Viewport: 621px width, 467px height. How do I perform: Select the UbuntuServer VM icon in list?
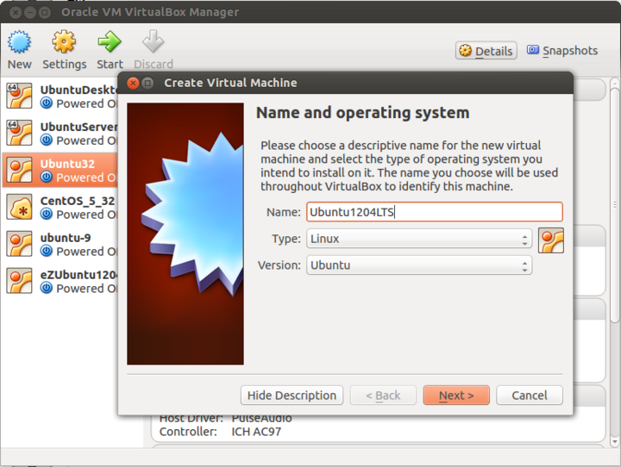(19, 133)
